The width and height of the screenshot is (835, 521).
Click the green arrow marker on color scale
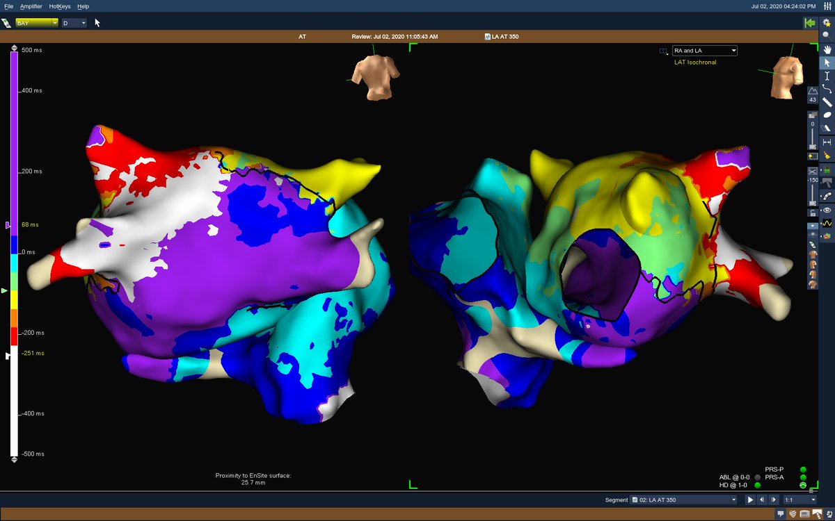click(5, 291)
